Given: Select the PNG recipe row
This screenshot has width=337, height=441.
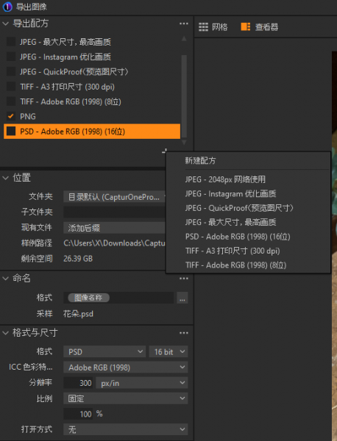Looking at the screenshot, I should [x=92, y=116].
